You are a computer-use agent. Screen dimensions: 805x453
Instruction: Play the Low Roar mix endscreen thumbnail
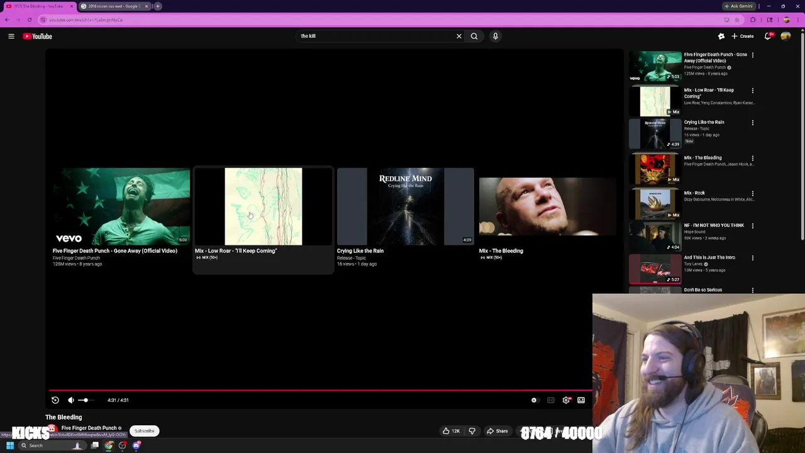pyautogui.click(x=264, y=206)
